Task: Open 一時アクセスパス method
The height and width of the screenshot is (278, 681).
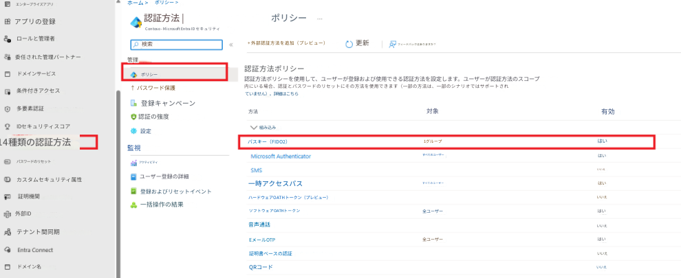Action: point(275,183)
